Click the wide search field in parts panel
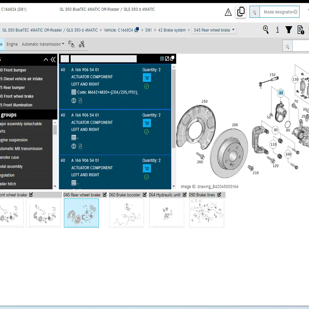This screenshot has height=309, width=309. 104,59
